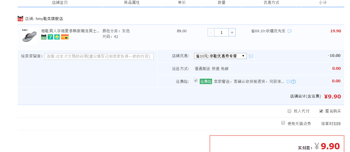Image resolution: width=350 pixels, height=152 pixels.
Task: Click the comment icon beside 省69.10:收藏优先发
Action: 289,31
